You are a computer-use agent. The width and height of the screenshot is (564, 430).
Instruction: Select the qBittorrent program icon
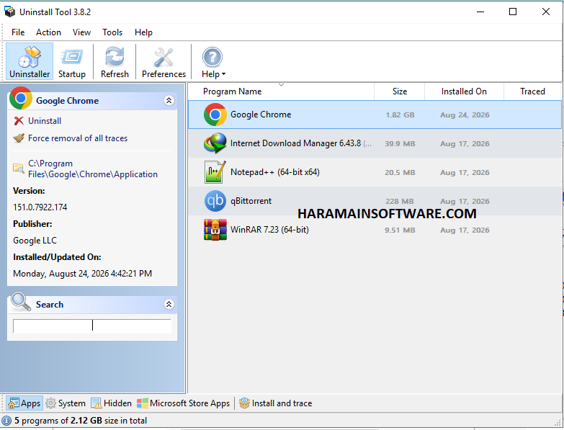215,201
